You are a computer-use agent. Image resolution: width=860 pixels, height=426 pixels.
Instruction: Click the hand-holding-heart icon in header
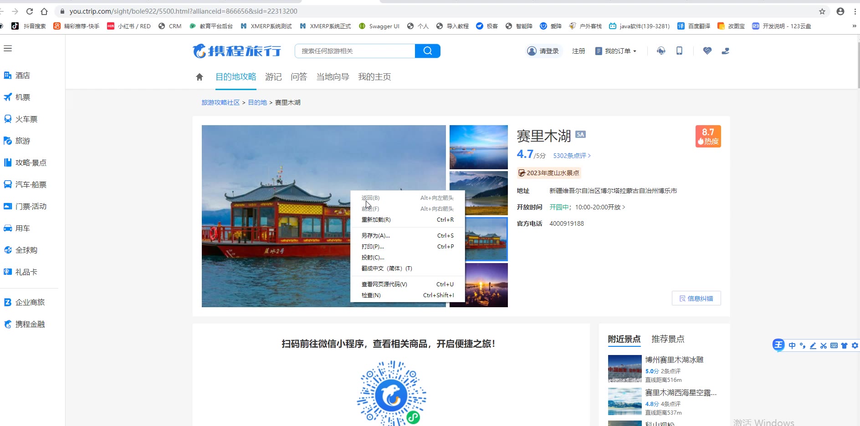[x=726, y=51]
